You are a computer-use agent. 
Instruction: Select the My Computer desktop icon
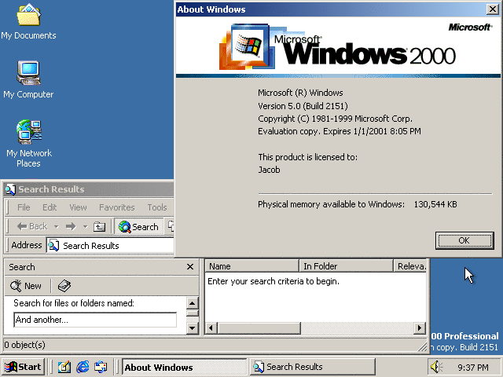point(28,79)
